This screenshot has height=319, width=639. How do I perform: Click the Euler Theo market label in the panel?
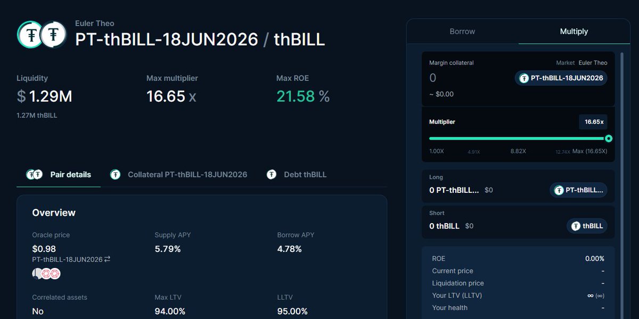pos(593,63)
